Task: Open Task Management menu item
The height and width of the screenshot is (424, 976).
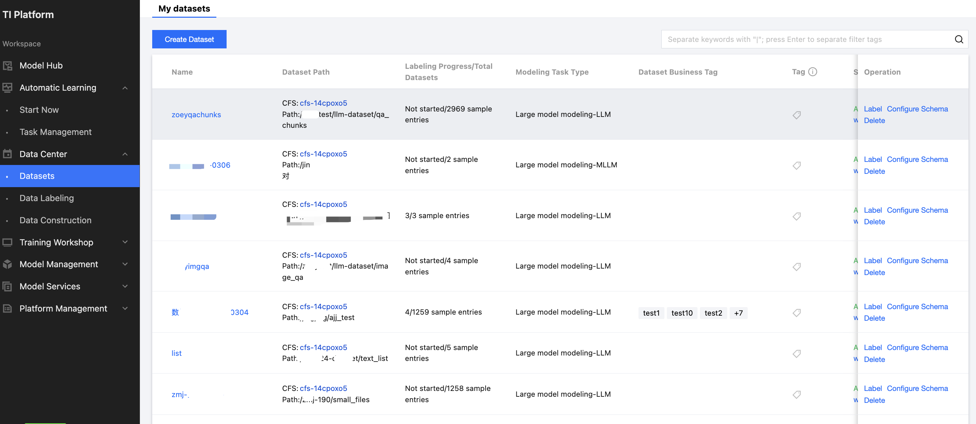Action: 55,132
